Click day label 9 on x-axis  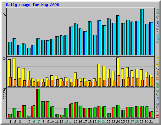48,122
